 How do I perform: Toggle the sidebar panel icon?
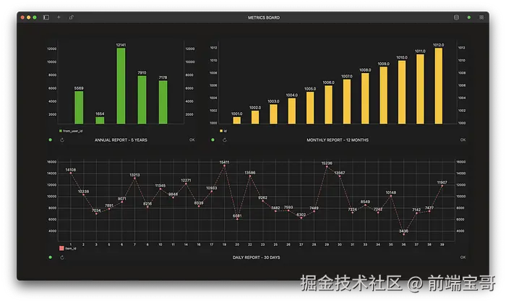(x=46, y=17)
